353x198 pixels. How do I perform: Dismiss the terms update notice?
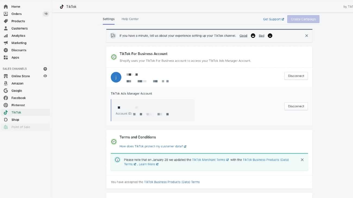[302, 160]
